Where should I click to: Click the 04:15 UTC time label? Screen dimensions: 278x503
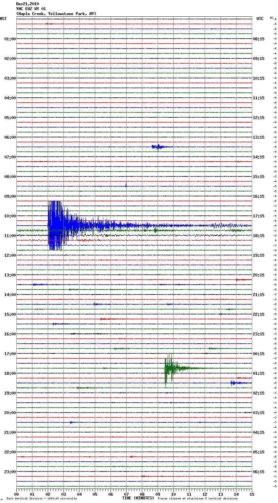point(259,433)
